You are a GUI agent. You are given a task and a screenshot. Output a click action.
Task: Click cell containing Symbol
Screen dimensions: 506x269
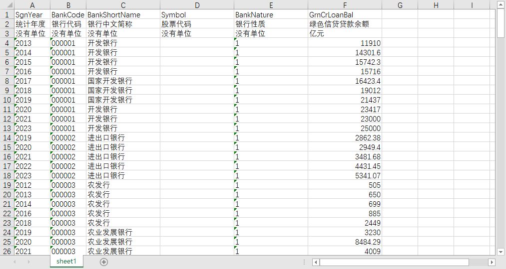pyautogui.click(x=197, y=14)
